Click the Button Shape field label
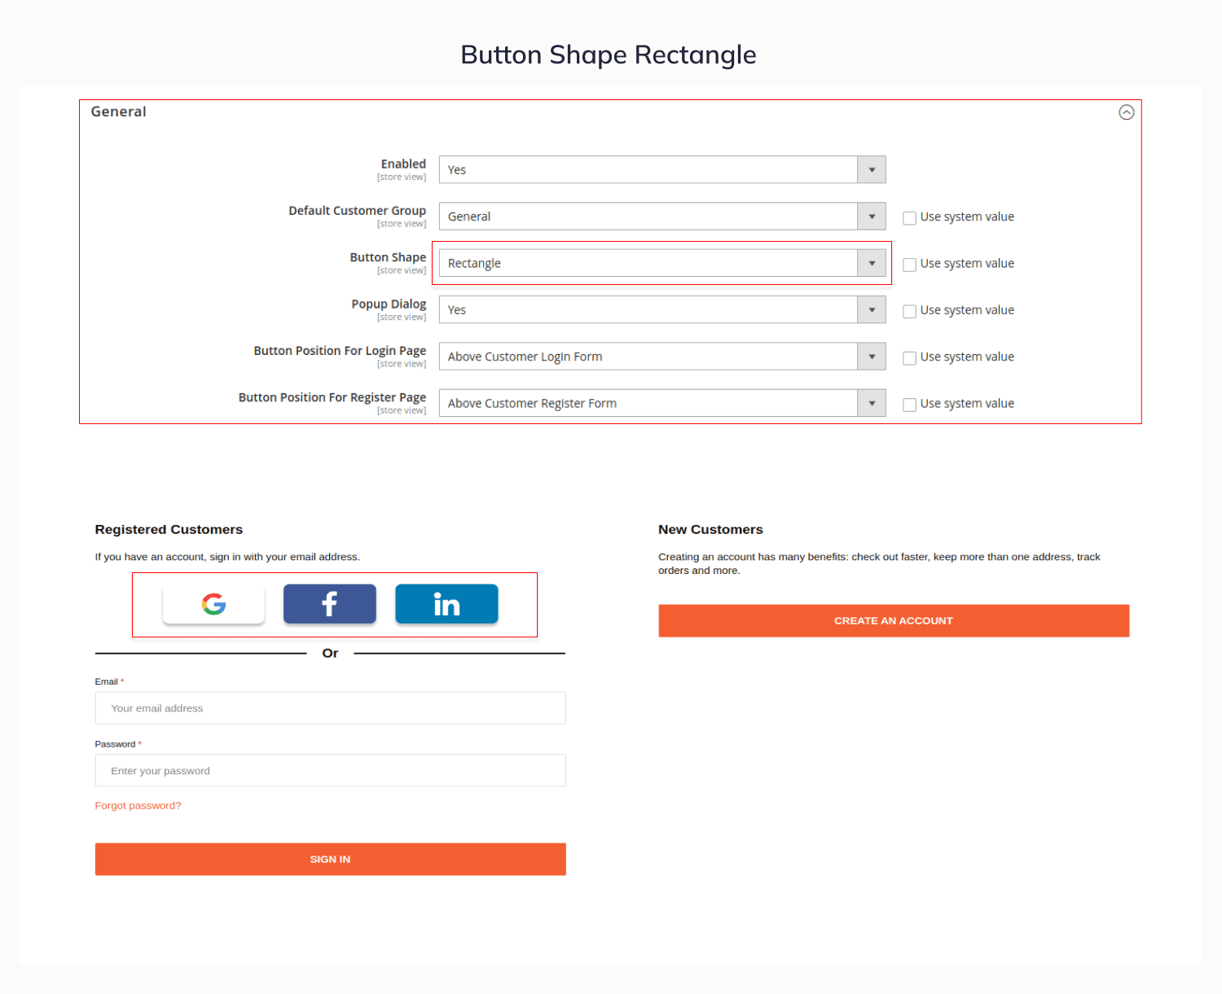Image resolution: width=1222 pixels, height=994 pixels. pos(388,257)
